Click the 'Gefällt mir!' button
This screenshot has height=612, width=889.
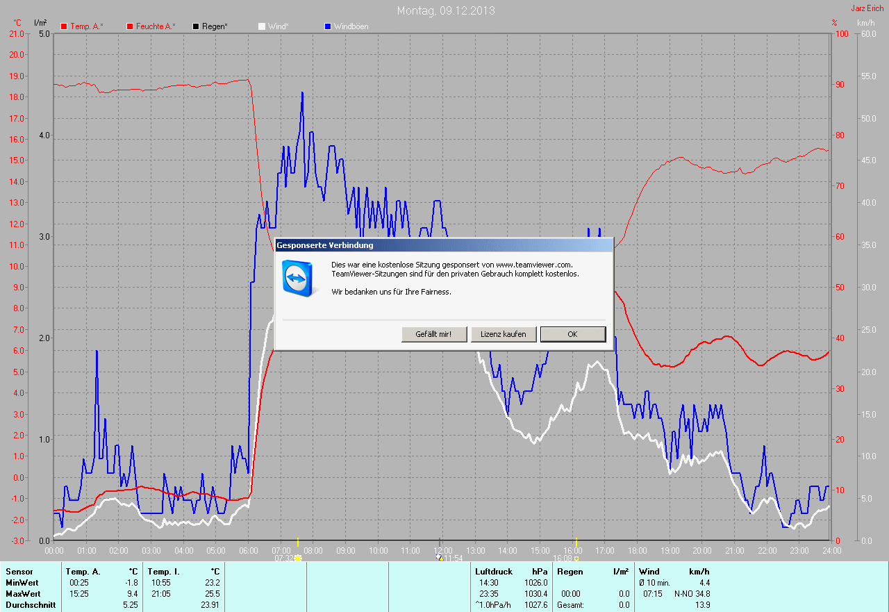point(433,334)
